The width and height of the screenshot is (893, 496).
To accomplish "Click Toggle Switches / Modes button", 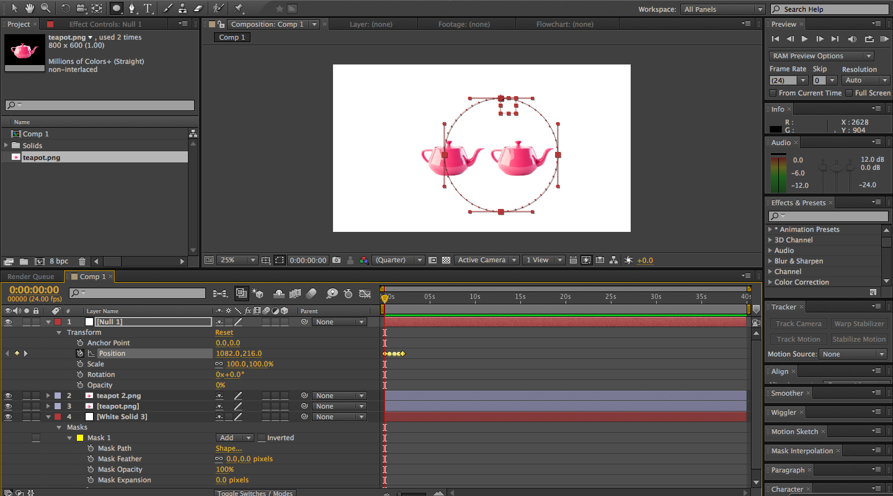I will tap(255, 493).
